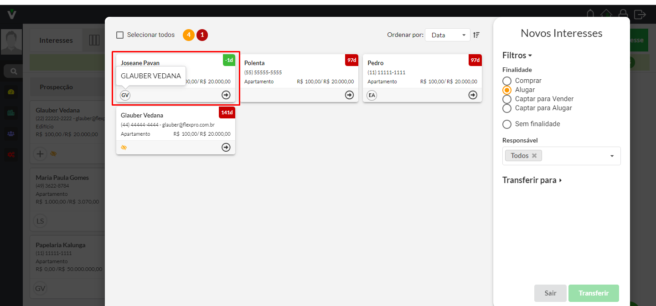
Task: Click the Sair button
Action: 550,293
